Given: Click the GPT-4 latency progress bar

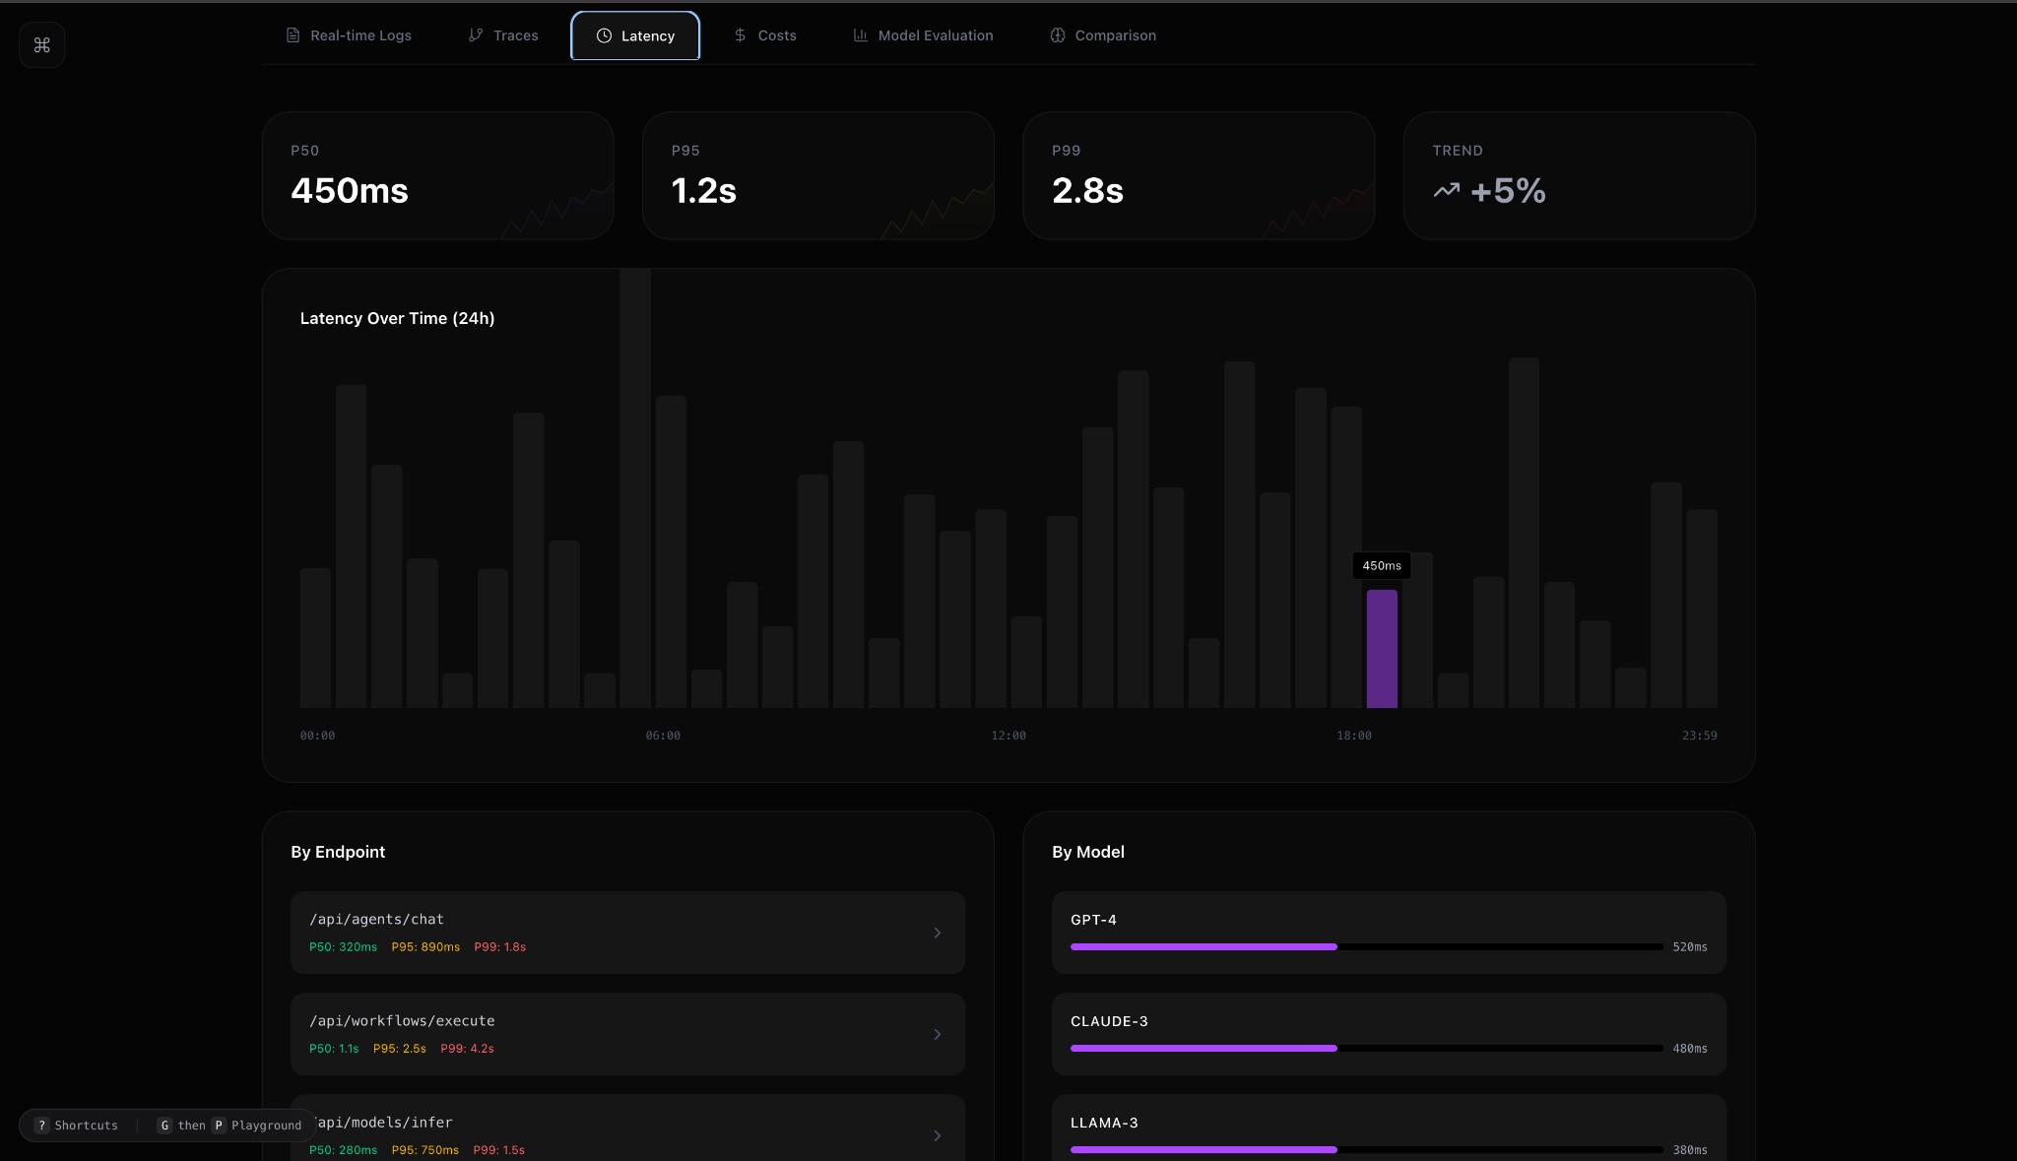Looking at the screenshot, I should pos(1366,946).
